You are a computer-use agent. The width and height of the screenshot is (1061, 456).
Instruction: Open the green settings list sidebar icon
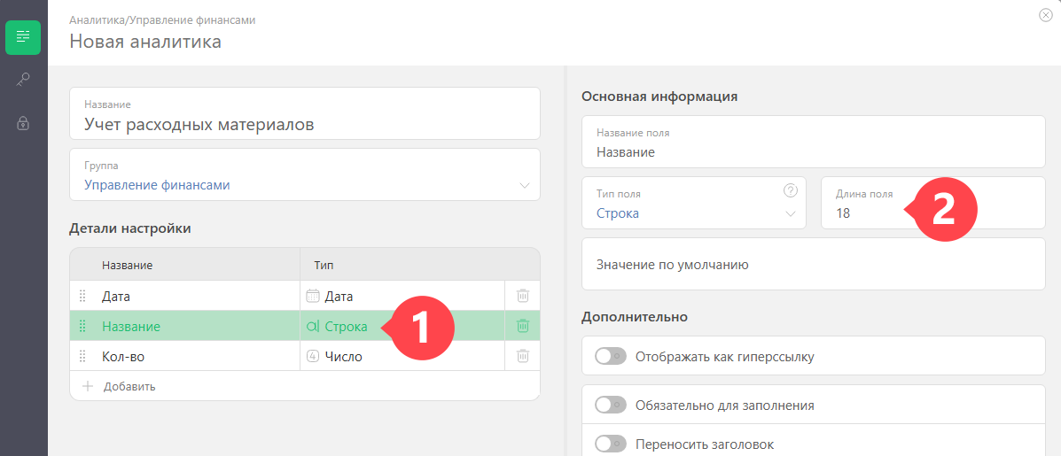[x=23, y=37]
